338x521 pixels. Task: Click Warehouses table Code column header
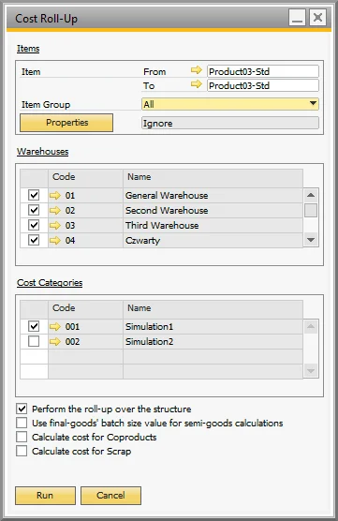coord(85,177)
